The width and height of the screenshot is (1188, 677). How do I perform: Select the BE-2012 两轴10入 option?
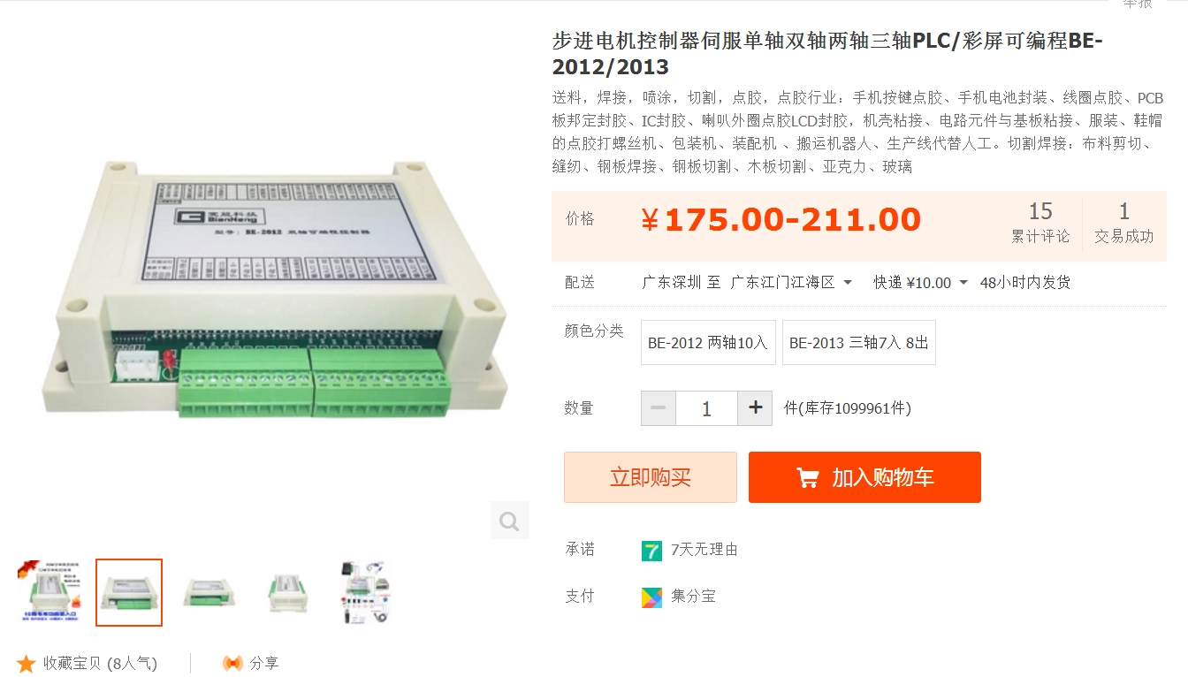point(708,343)
